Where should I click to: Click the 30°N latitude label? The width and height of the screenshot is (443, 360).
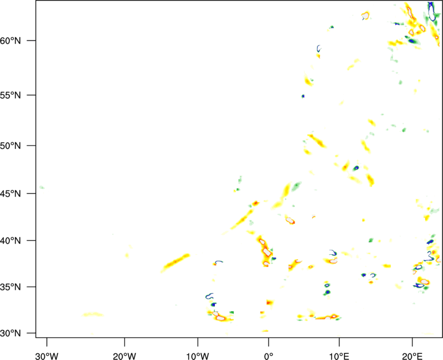pos(11,333)
